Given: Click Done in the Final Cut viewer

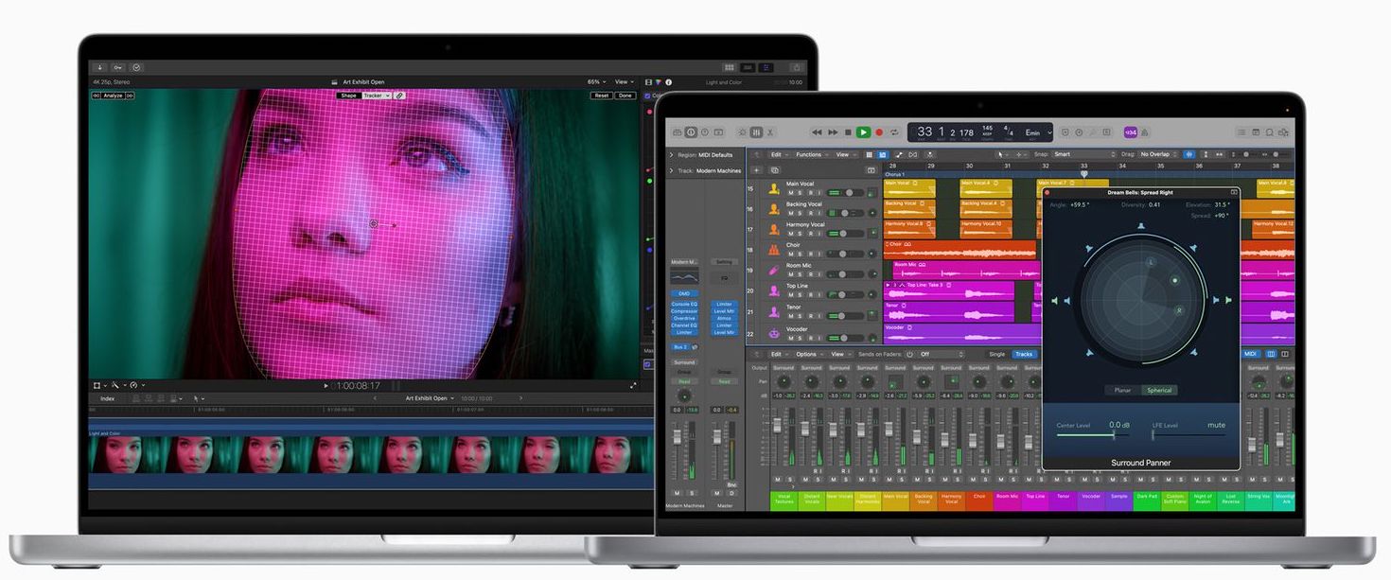Looking at the screenshot, I should point(625,96).
